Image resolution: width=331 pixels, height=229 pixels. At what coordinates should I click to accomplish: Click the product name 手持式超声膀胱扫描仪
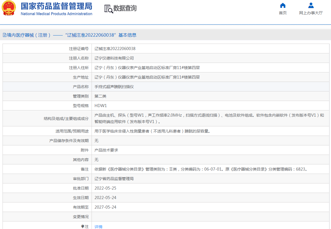pos(114,87)
